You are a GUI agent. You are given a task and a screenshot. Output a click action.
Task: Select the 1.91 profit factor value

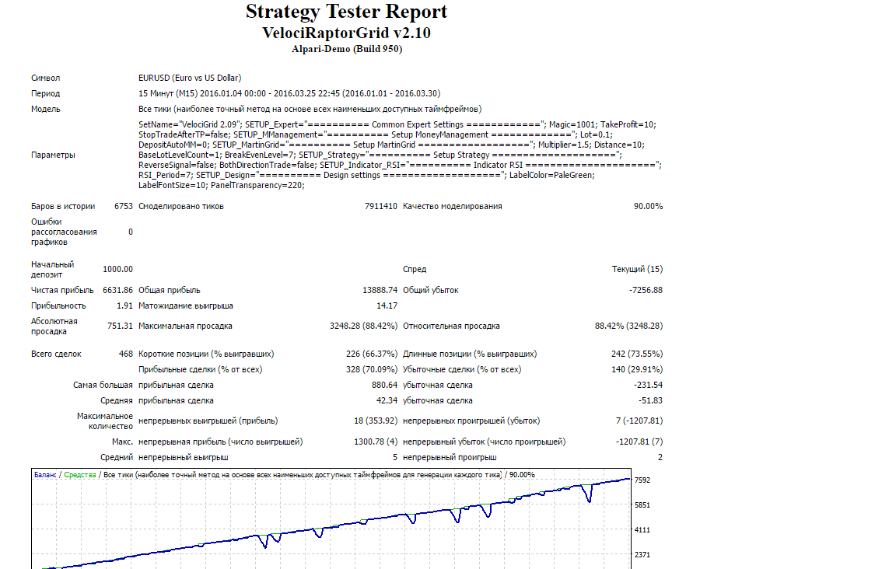[x=124, y=305]
